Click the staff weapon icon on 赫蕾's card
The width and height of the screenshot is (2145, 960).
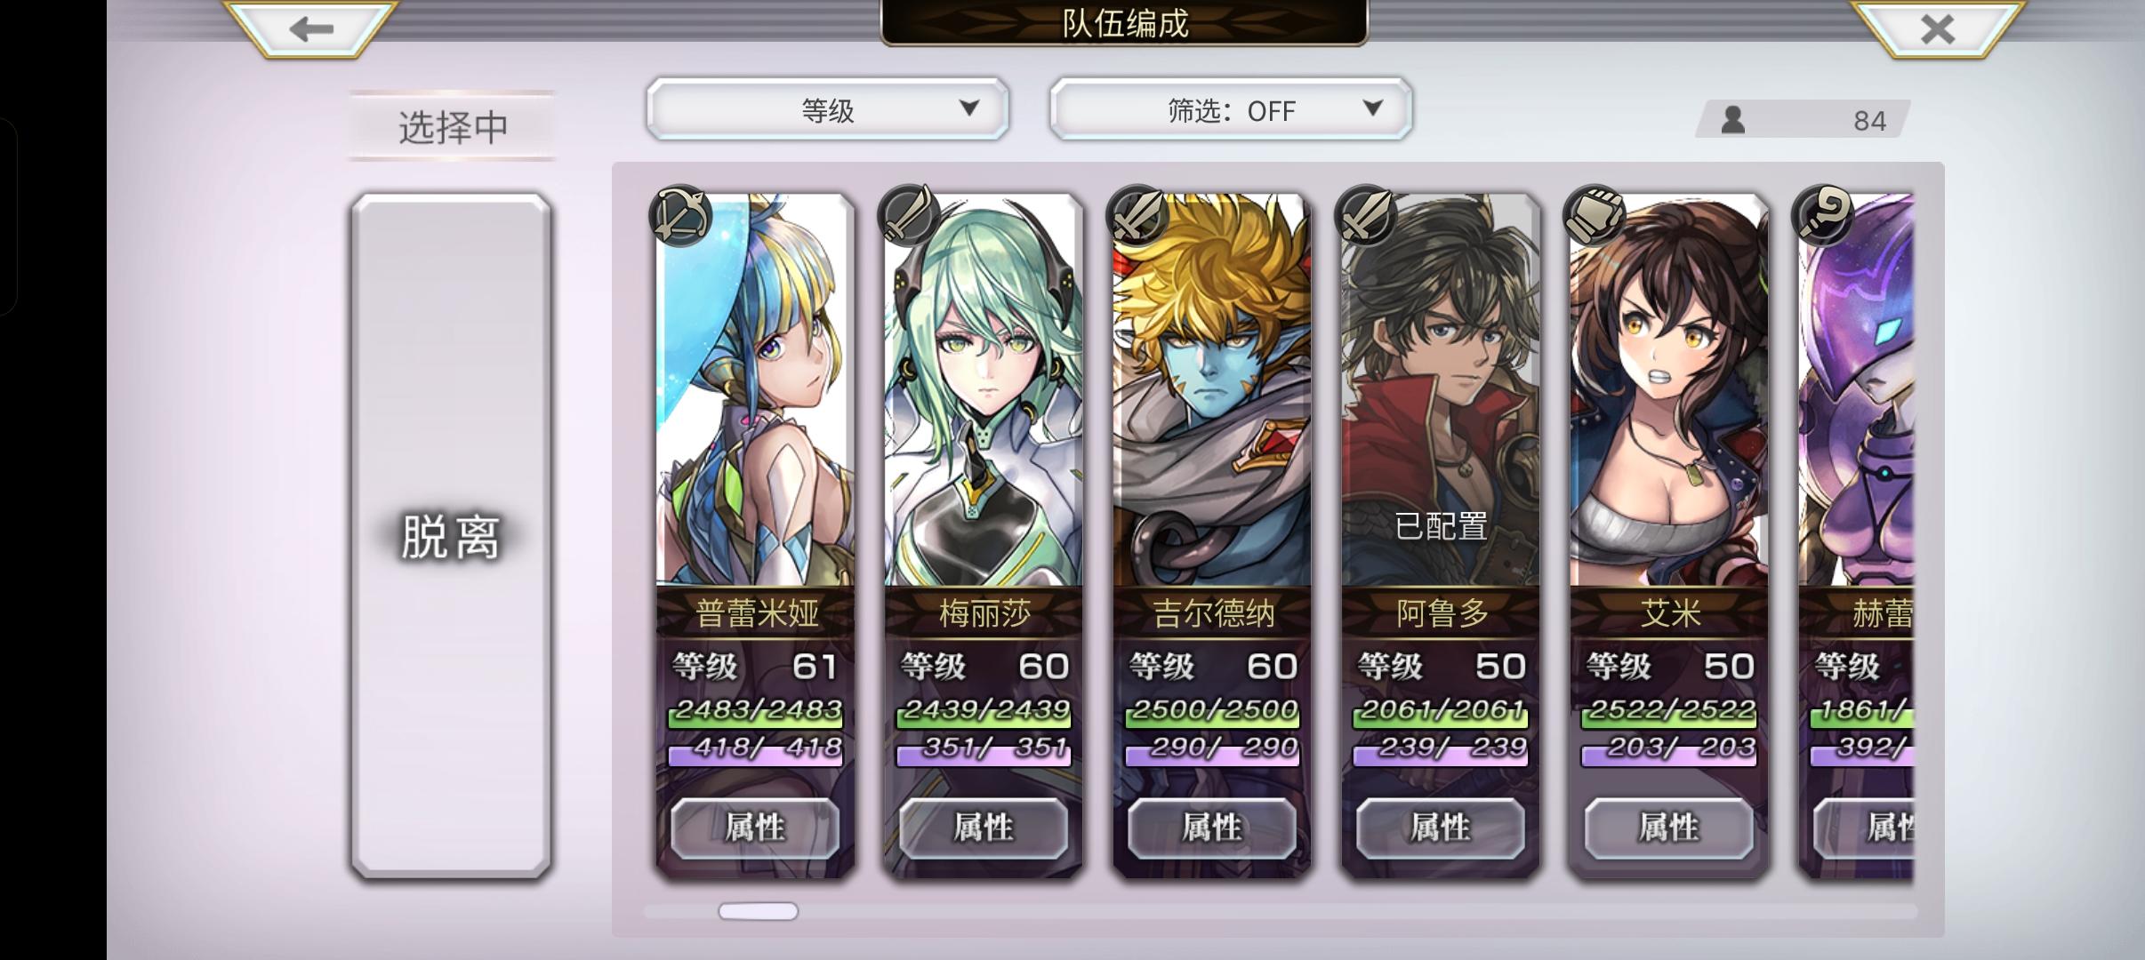click(1823, 215)
